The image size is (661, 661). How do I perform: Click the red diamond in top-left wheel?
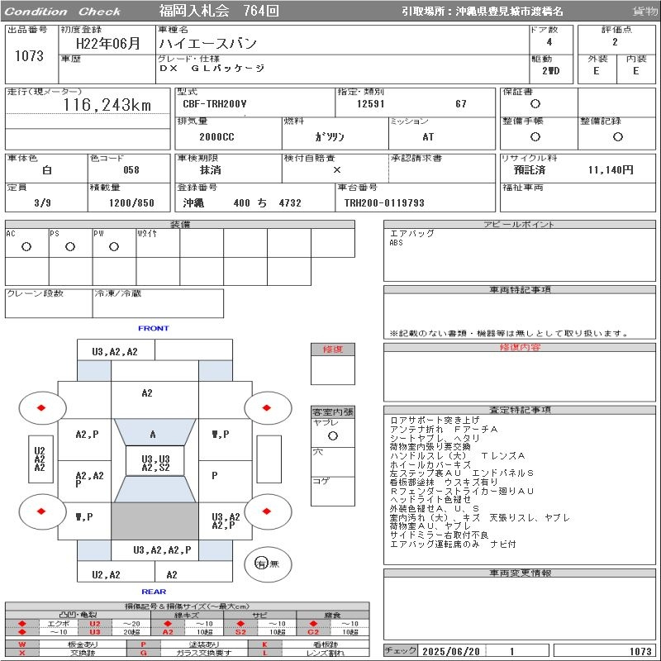41,407
